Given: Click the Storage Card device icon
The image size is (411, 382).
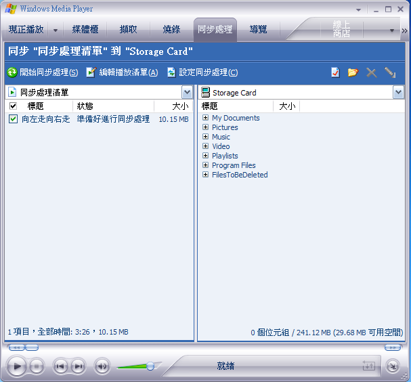Looking at the screenshot, I should 206,92.
